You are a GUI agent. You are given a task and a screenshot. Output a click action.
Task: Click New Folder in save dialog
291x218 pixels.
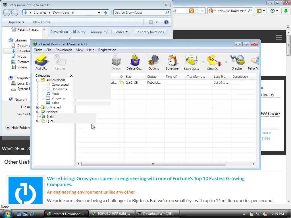tap(42, 22)
